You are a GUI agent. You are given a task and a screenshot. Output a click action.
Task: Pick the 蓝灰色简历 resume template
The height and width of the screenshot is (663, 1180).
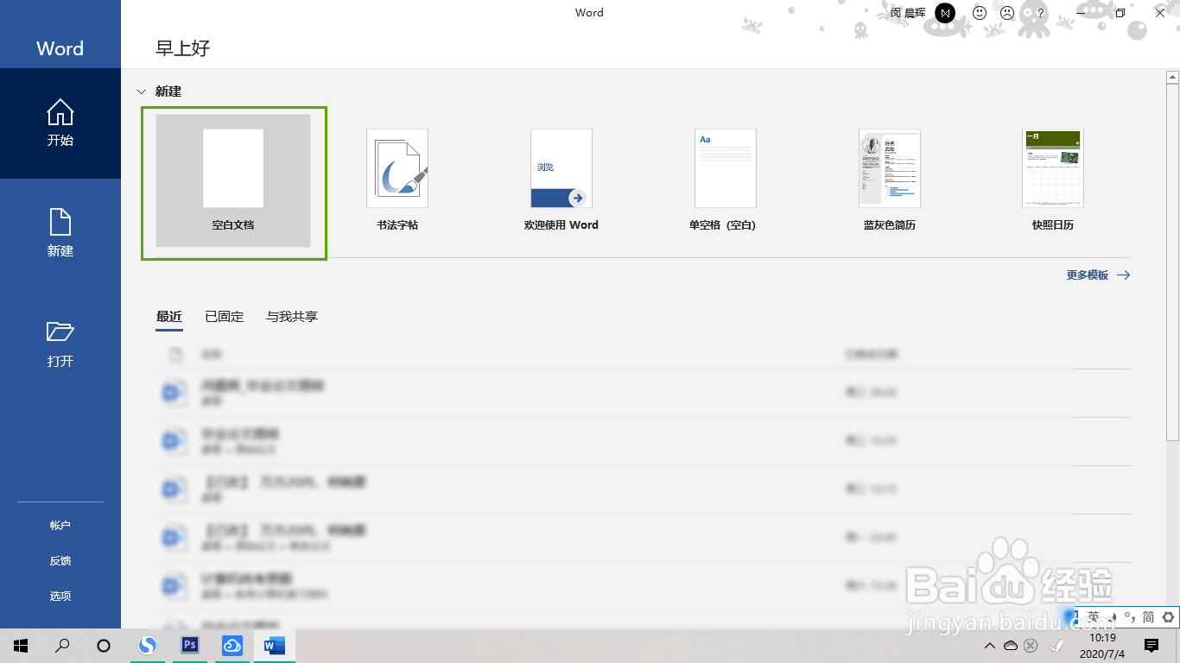[889, 181]
